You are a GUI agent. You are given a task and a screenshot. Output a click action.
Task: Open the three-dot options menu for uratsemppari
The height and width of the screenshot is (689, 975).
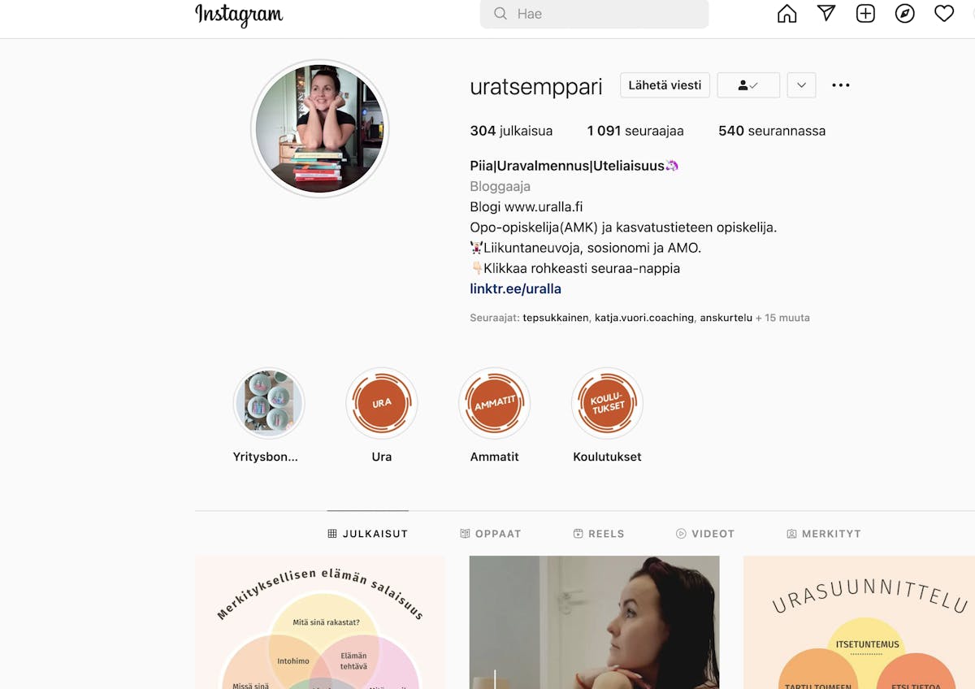(841, 85)
